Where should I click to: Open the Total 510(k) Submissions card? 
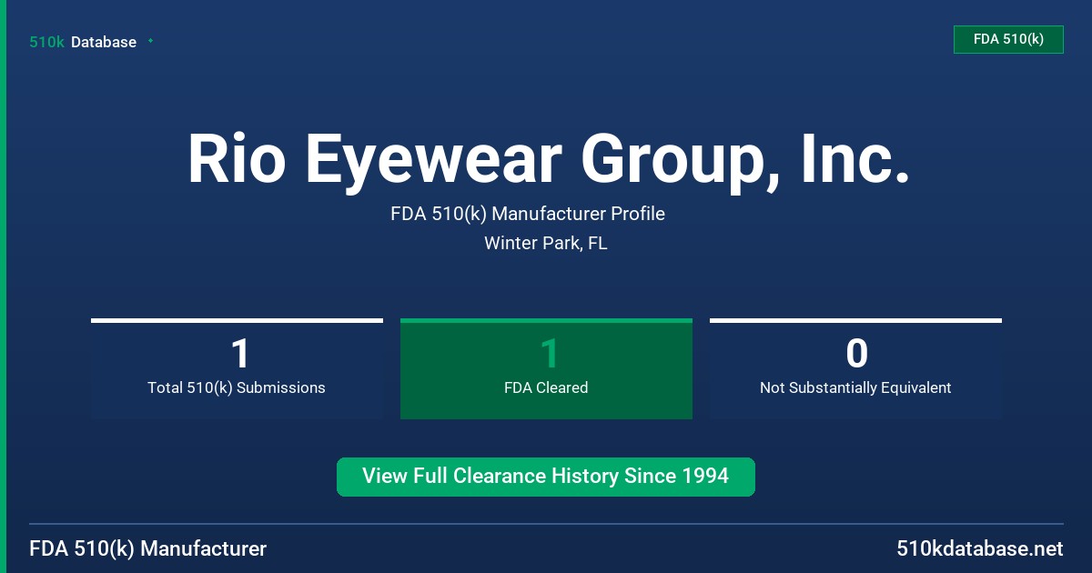coord(237,368)
